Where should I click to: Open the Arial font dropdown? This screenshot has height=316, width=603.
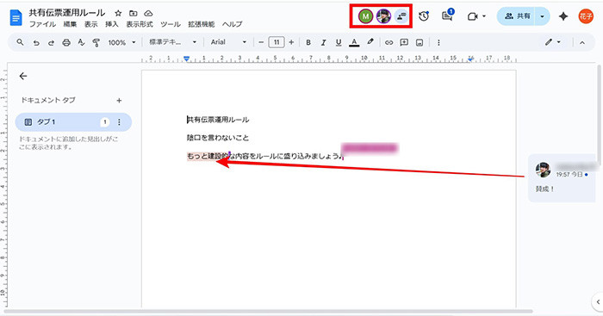228,42
